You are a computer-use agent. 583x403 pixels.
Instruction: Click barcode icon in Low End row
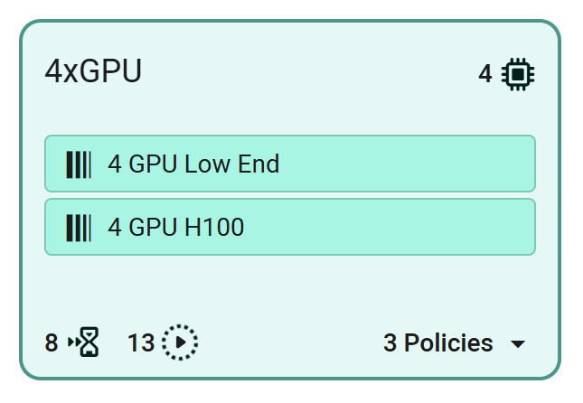79,164
